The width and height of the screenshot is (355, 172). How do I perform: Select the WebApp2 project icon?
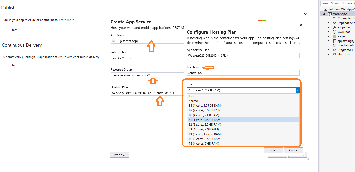[330, 14]
